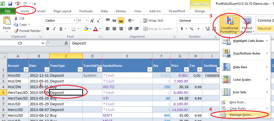The image size is (274, 121).
Task: Open Font group dialog launcher
Action: click(100, 37)
